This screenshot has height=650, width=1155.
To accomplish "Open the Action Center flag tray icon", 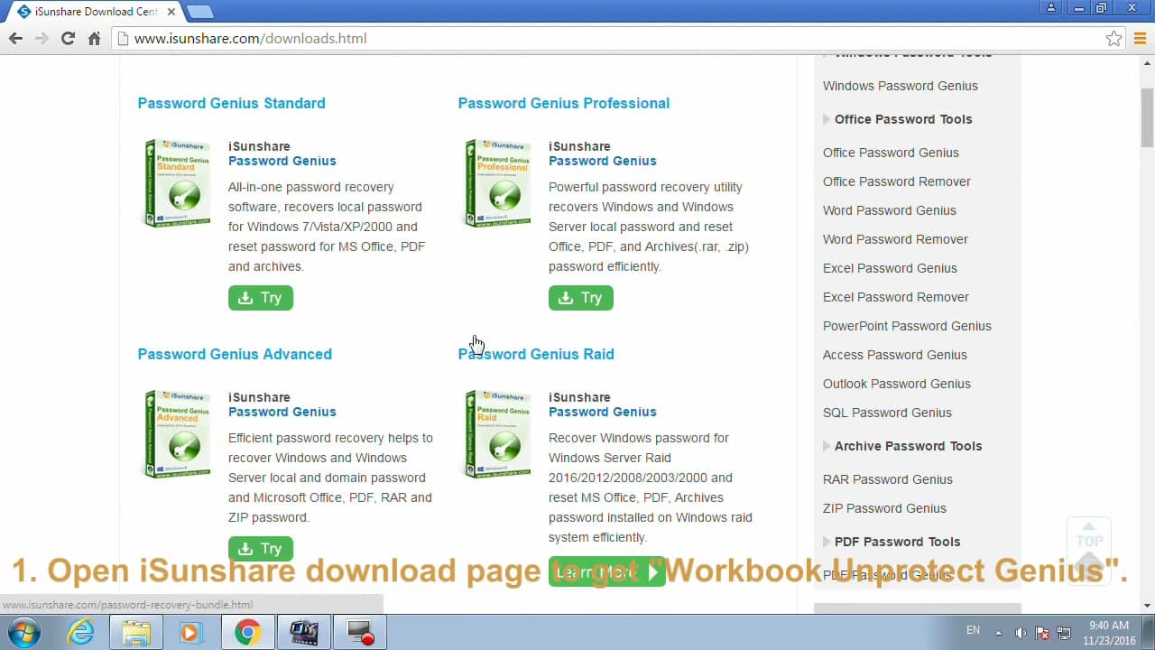I will point(1042,632).
